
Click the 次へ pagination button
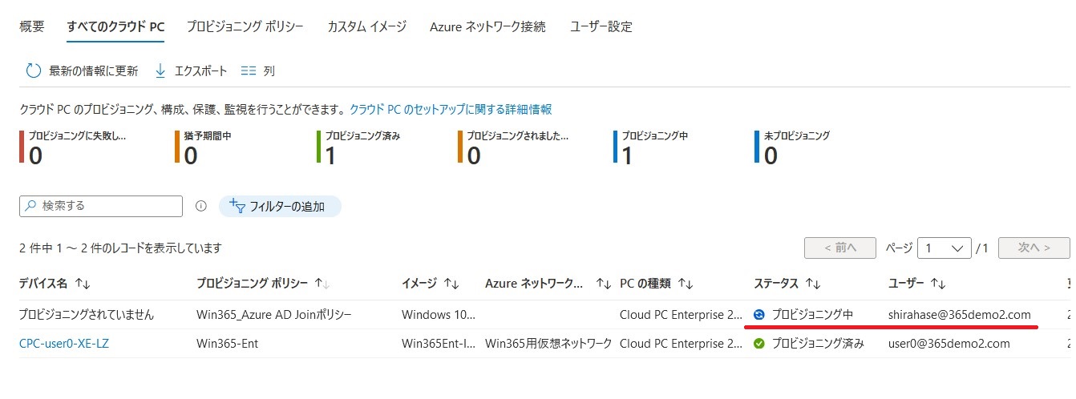click(1034, 248)
